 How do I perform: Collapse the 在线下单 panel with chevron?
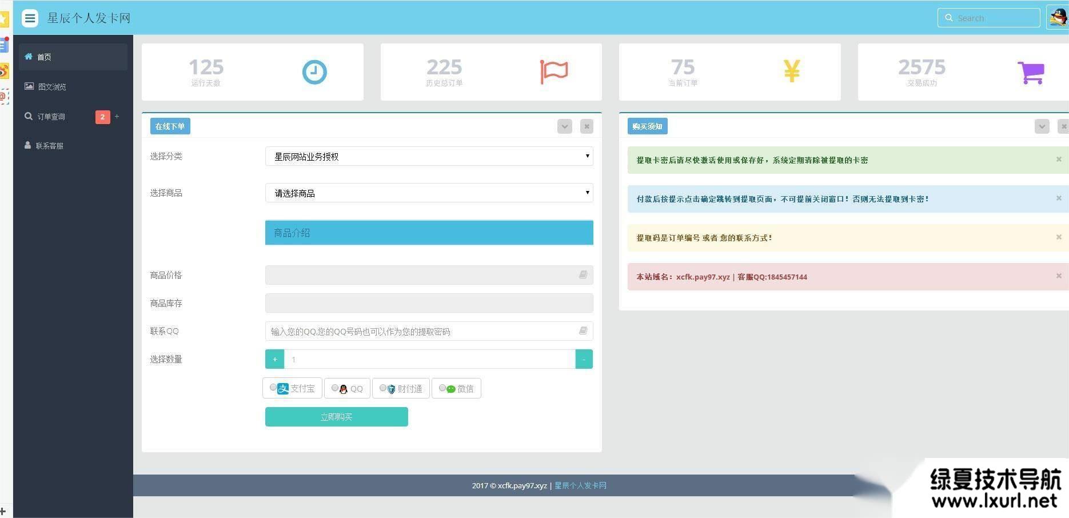point(565,126)
